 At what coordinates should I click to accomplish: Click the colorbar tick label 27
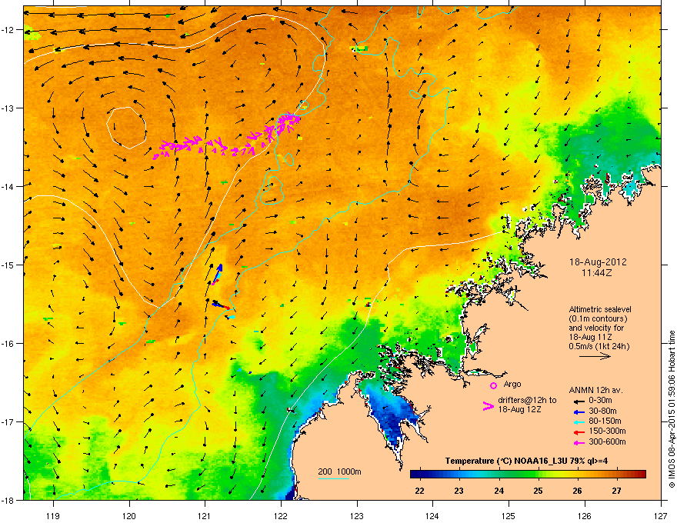point(616,491)
